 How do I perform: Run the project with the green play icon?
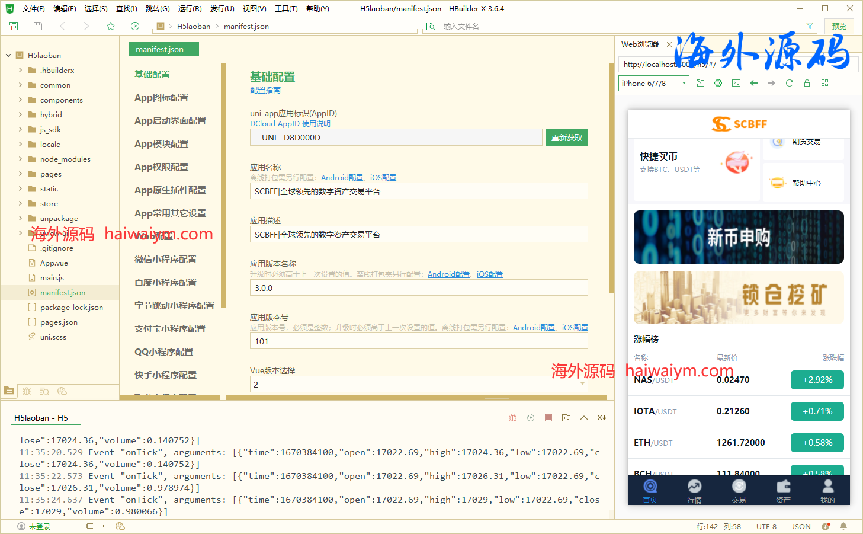pyautogui.click(x=135, y=26)
